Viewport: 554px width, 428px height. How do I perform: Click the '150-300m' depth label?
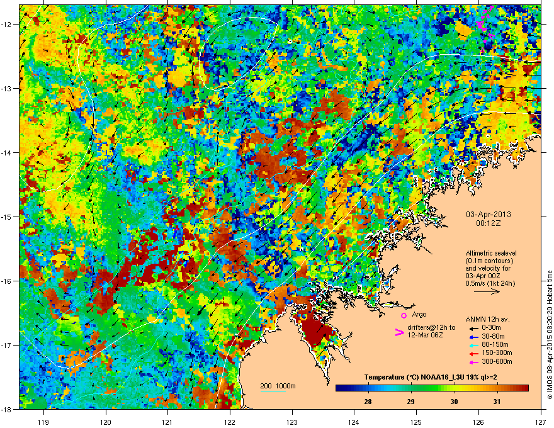[497, 352]
